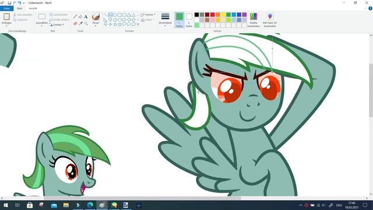This screenshot has height=210, width=373.
Task: Select the Pencil tool
Action: 75,17
